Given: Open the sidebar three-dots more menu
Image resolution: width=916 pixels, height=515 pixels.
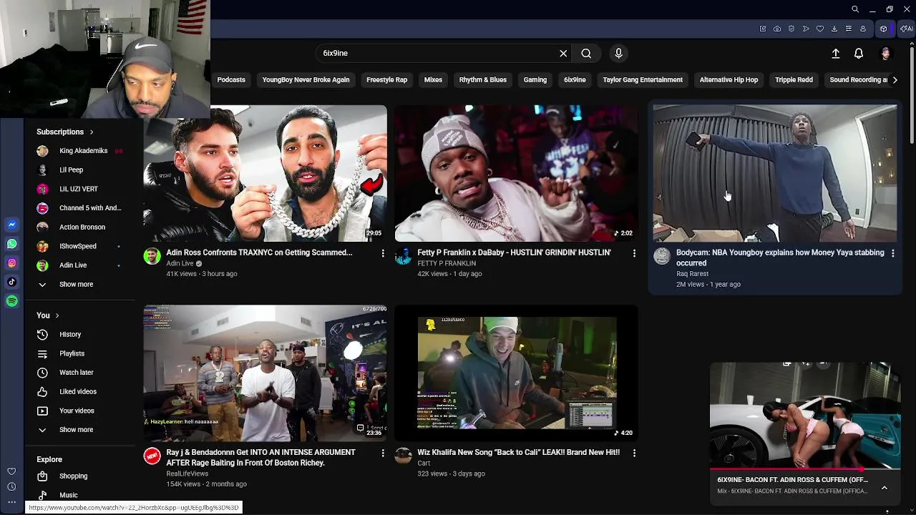Looking at the screenshot, I should coord(11,502).
